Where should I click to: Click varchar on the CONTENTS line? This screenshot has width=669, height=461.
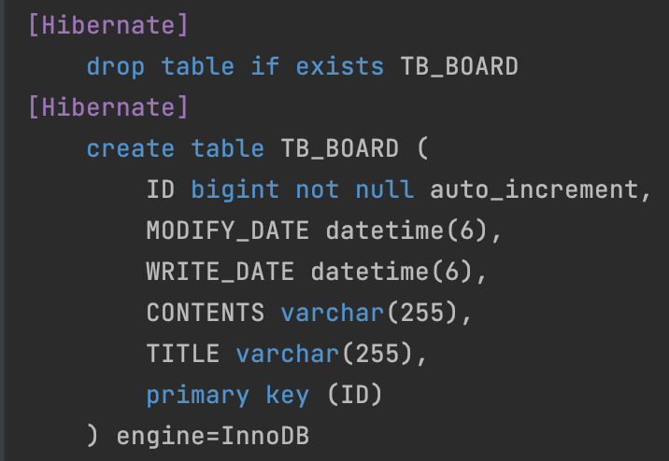click(333, 313)
